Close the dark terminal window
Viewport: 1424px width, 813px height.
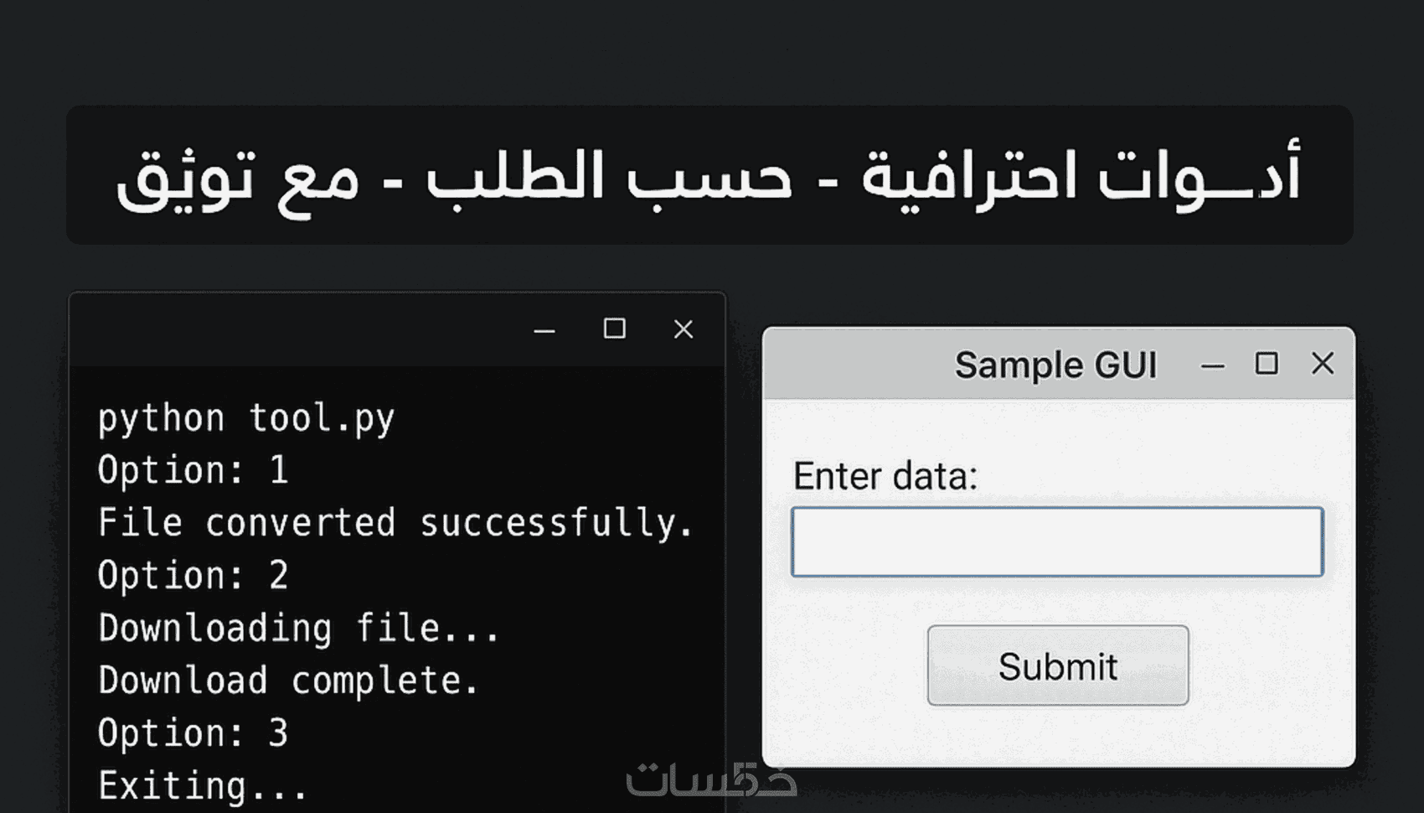684,329
